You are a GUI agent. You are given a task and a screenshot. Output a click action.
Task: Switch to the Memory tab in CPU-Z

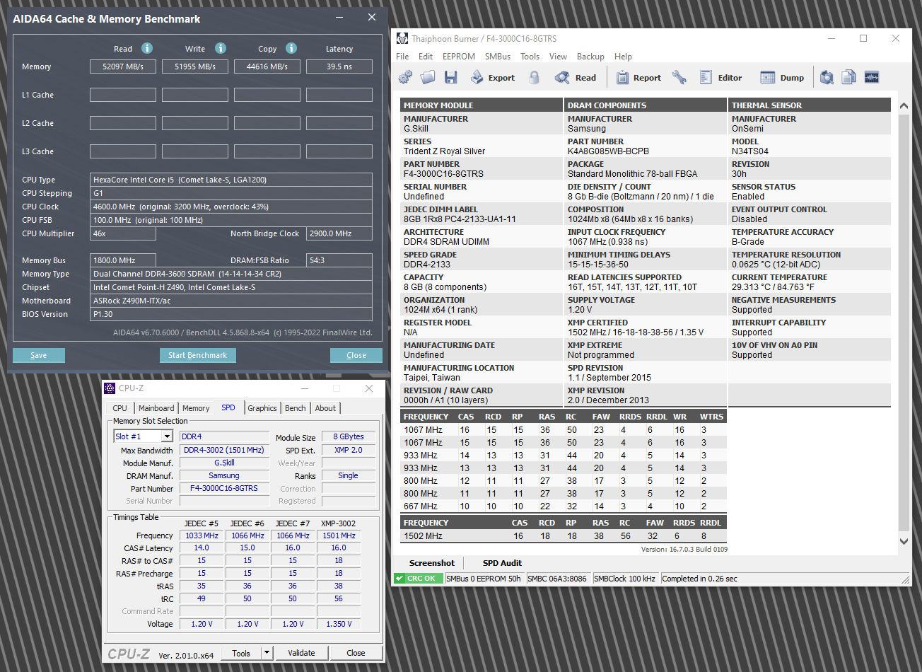tap(196, 408)
